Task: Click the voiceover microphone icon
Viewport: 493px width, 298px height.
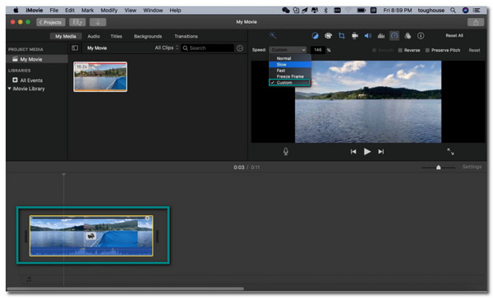Action: point(285,152)
